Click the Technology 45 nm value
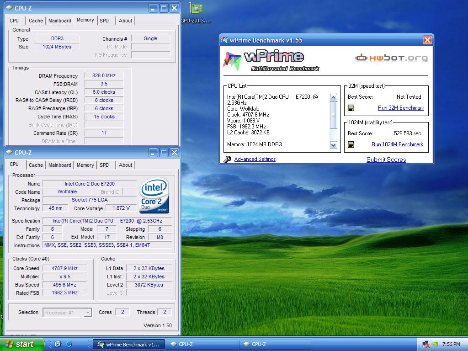Screen dimensions: 468x351 click(x=55, y=208)
